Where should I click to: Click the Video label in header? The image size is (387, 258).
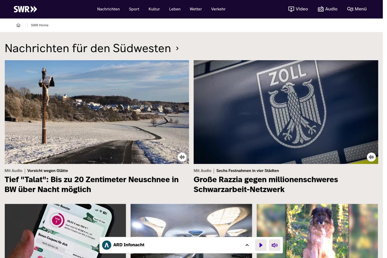[302, 9]
